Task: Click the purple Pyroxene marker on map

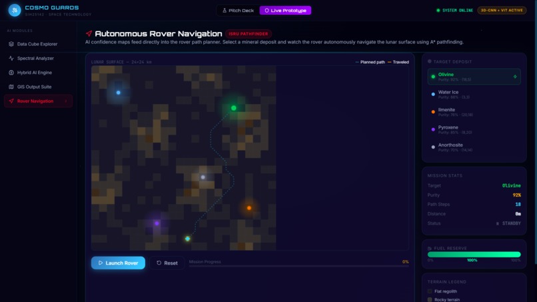Action: 157,223
